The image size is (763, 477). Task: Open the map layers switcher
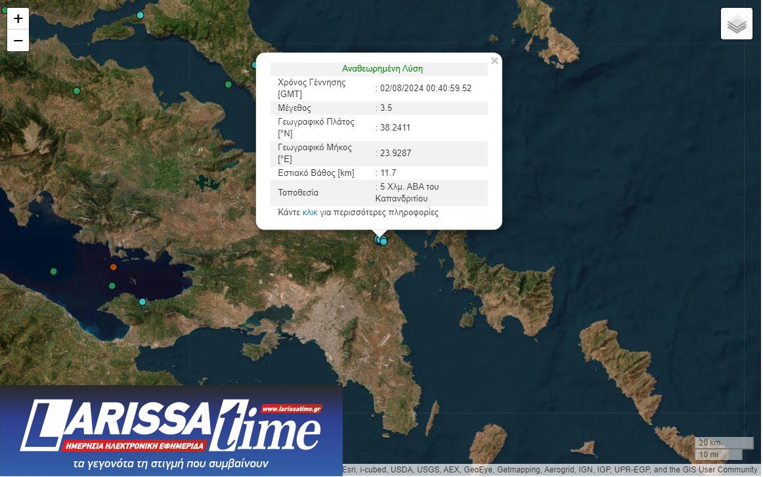[736, 24]
